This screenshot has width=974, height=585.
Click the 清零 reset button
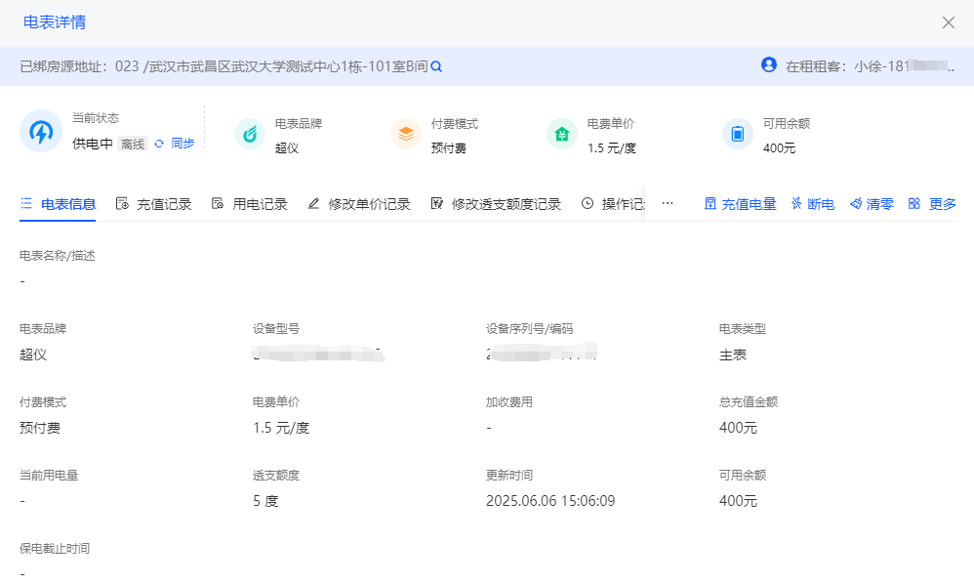pyautogui.click(x=872, y=204)
